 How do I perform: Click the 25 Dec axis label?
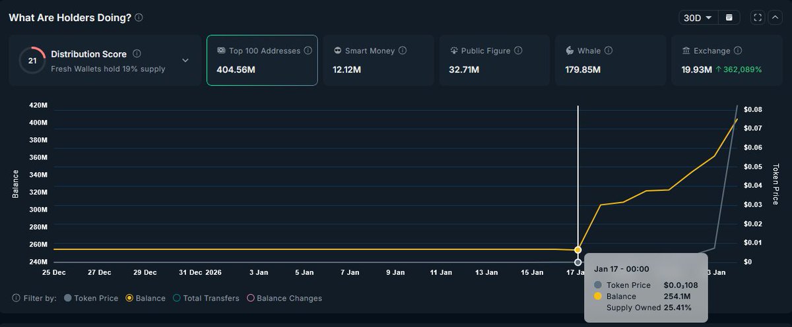(53, 272)
